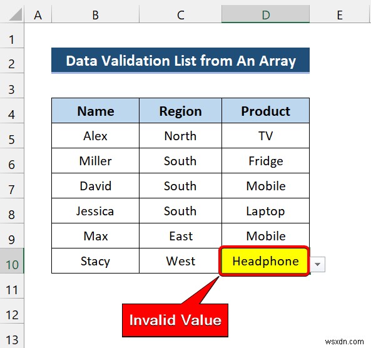Select highlighted row 10 header

[x=12, y=261]
